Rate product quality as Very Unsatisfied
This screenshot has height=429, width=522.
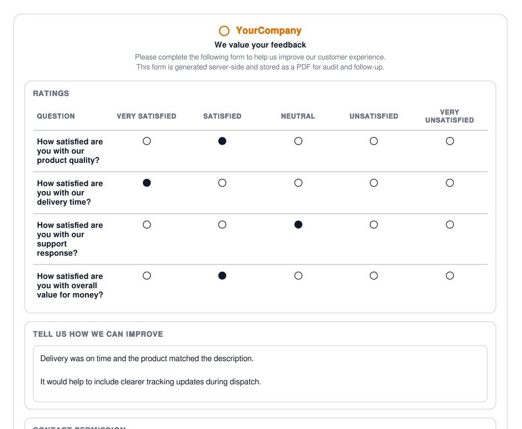click(x=450, y=141)
